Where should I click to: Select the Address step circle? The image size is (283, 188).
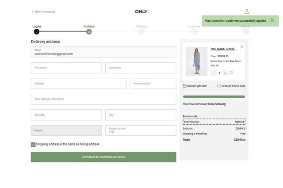(x=89, y=31)
